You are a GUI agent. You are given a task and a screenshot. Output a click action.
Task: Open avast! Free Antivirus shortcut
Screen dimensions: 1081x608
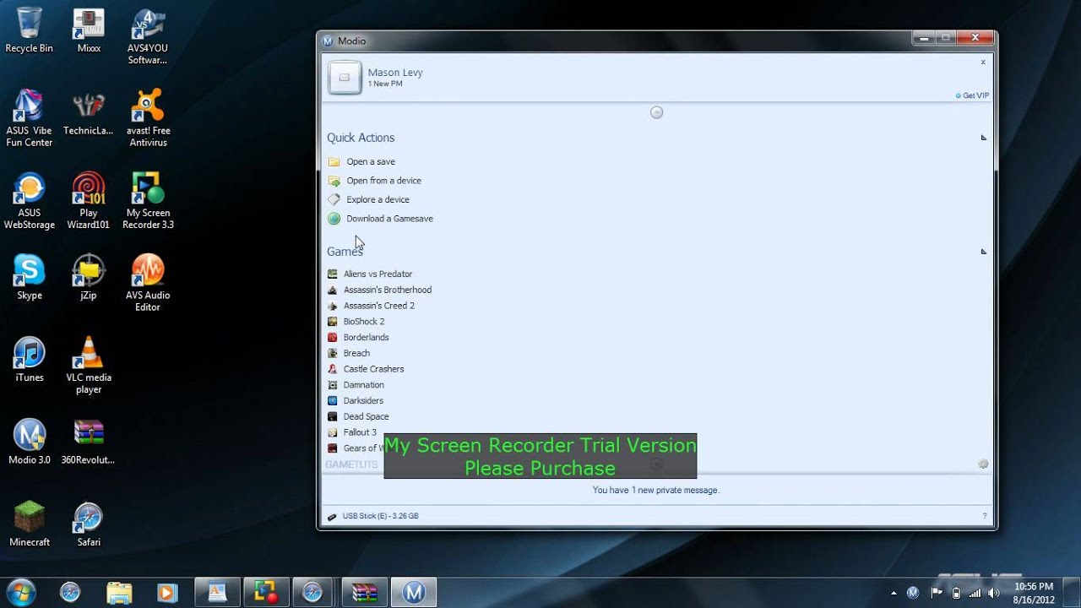pos(148,118)
